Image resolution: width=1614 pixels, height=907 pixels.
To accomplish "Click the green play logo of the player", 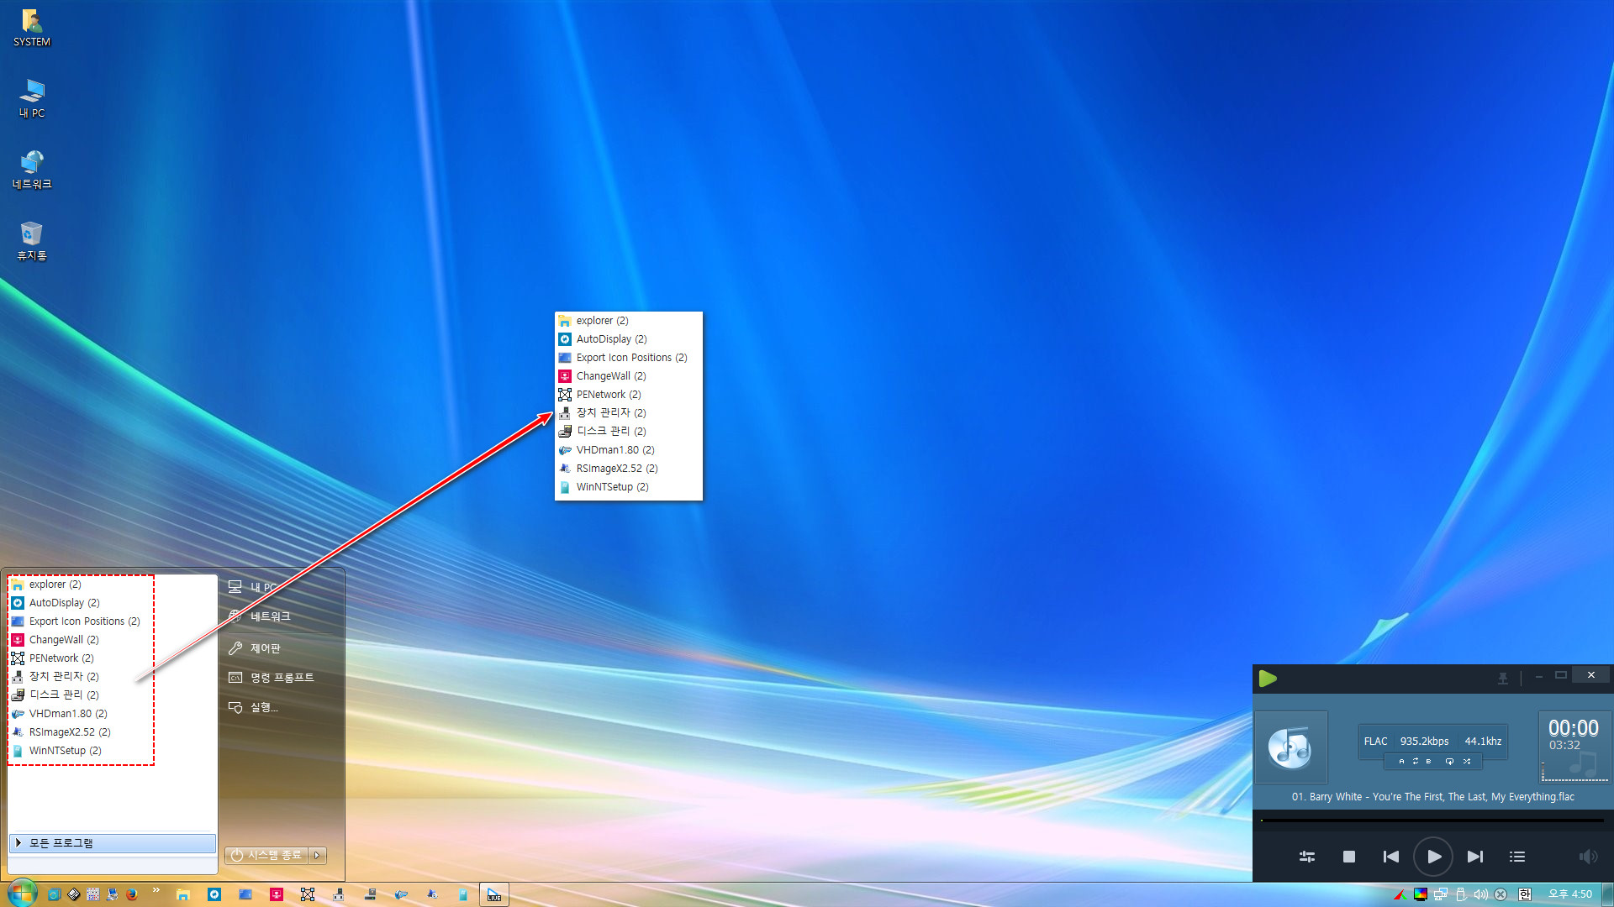I will point(1268,678).
